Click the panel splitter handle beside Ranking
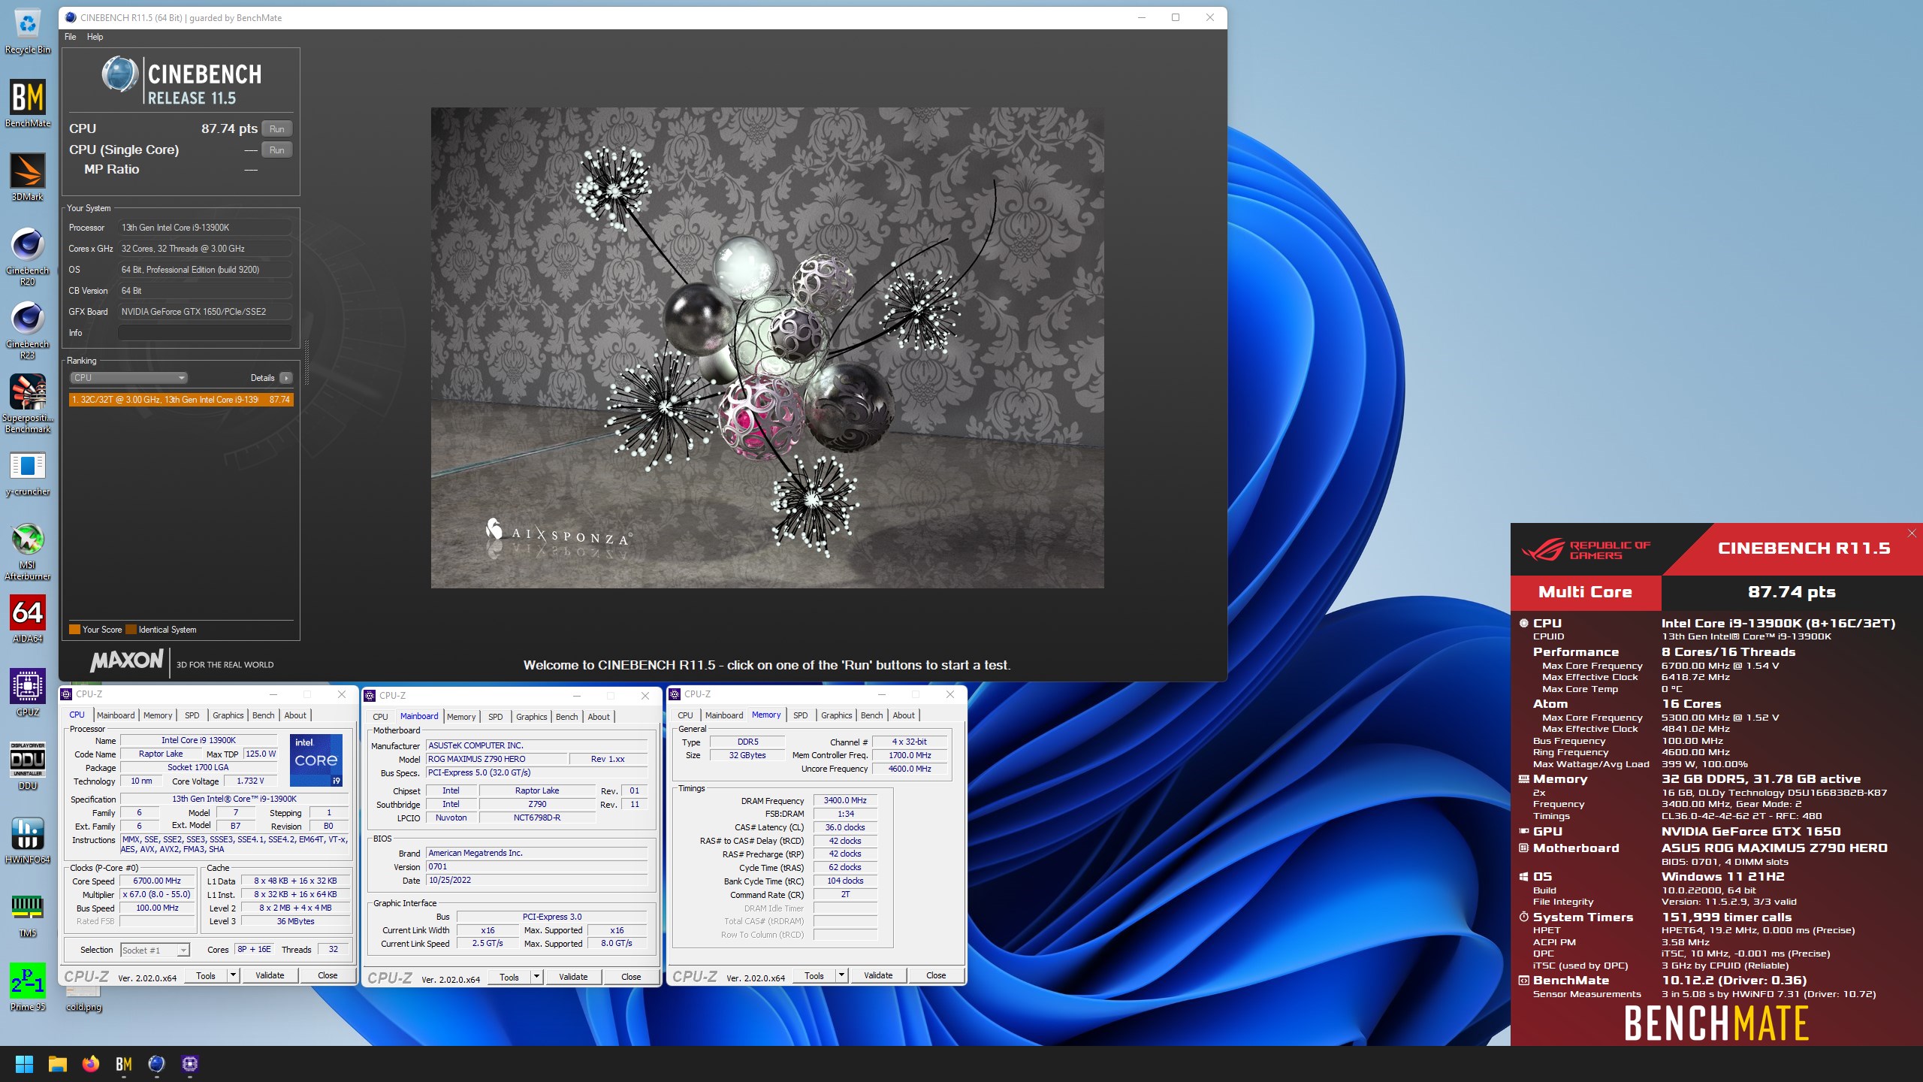The width and height of the screenshot is (1923, 1082). (306, 362)
